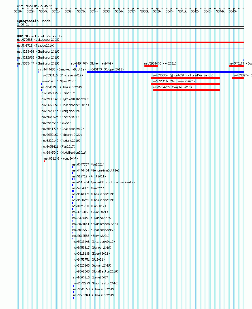Screen dimensions: 252x309
Task: Select nsv3535270 (Chaisson2019) entry
Action: [x=93, y=230]
